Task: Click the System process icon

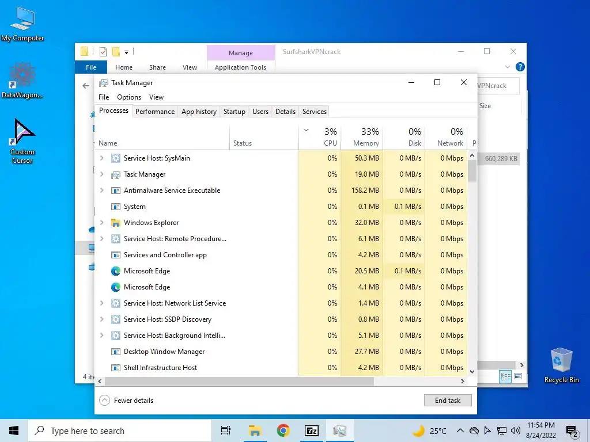Action: [115, 207]
